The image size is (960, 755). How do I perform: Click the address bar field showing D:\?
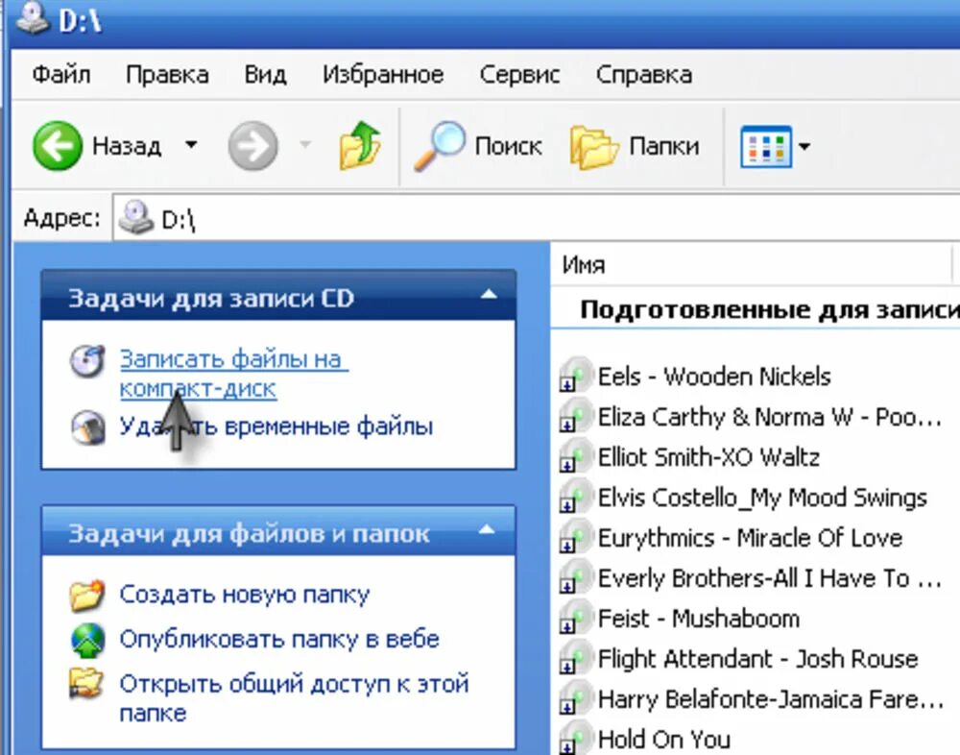coord(536,218)
